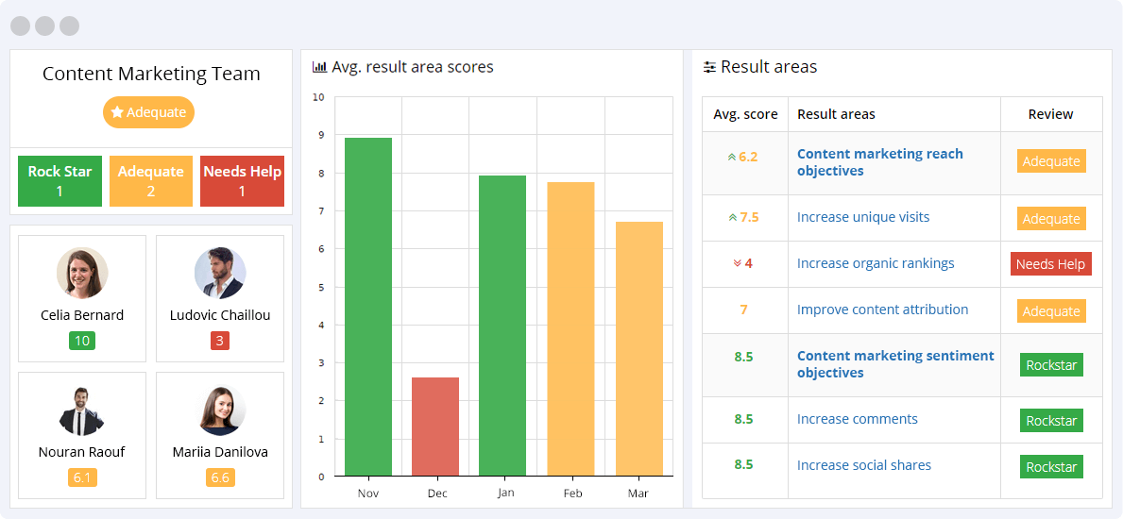Open Celia Bernard's profile photo
1123x519 pixels.
click(x=82, y=273)
